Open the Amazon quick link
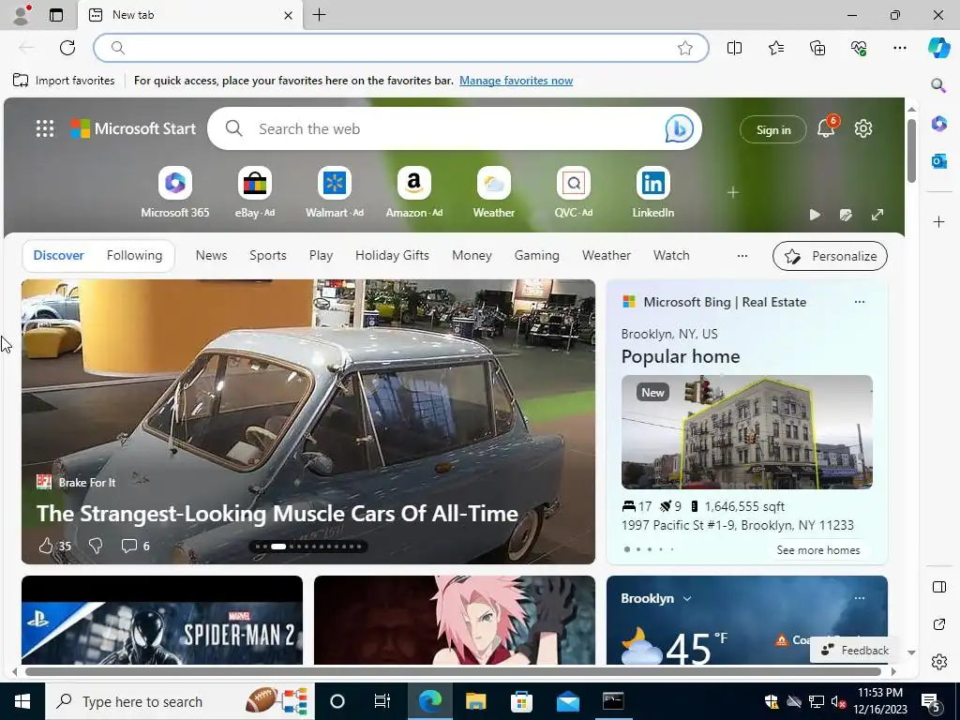This screenshot has width=960, height=720. point(413,192)
